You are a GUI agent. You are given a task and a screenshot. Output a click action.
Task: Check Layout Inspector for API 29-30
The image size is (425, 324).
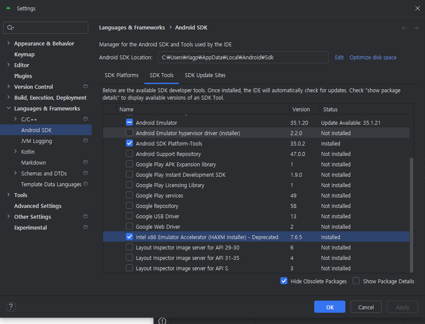[x=129, y=247]
